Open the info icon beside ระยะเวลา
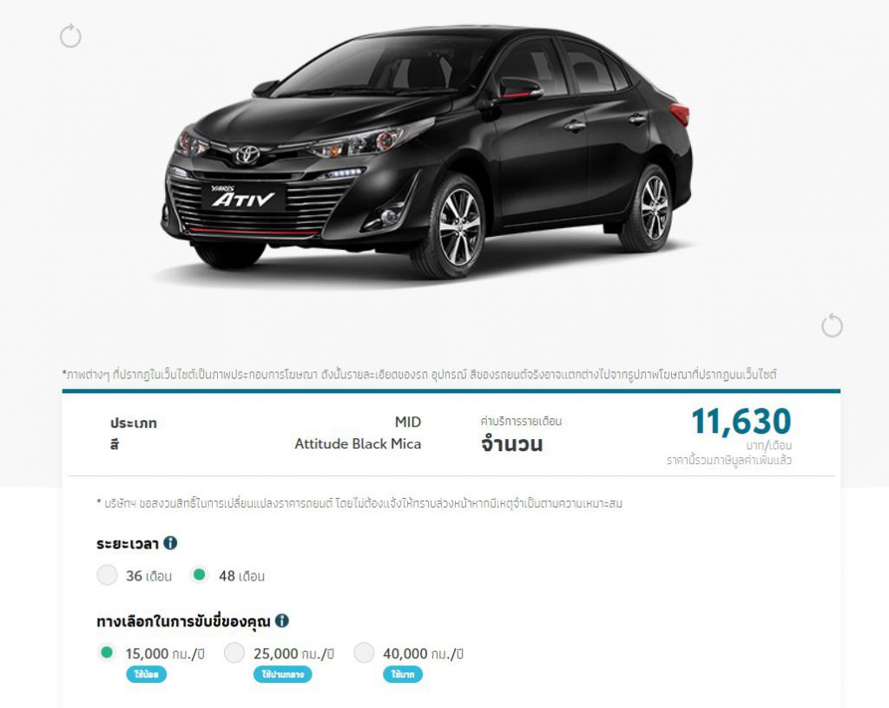This screenshot has width=889, height=708. 170,543
